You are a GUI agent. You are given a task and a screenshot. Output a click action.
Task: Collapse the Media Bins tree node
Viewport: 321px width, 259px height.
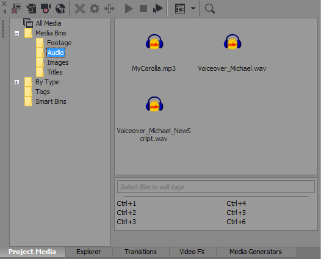coord(17,33)
